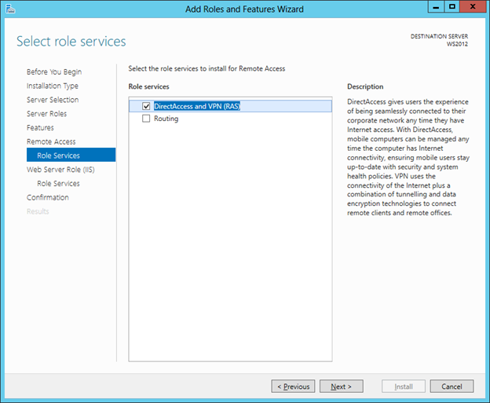Uncheck DirectAccess and VPN (RAS) checkbox

point(146,106)
